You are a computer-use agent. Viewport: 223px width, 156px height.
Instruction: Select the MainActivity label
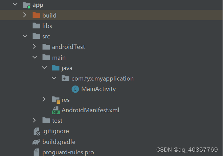(98, 89)
